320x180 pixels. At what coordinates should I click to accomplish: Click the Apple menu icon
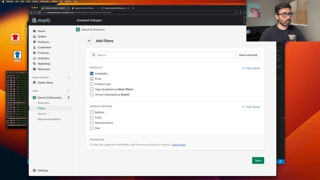tap(3, 1)
